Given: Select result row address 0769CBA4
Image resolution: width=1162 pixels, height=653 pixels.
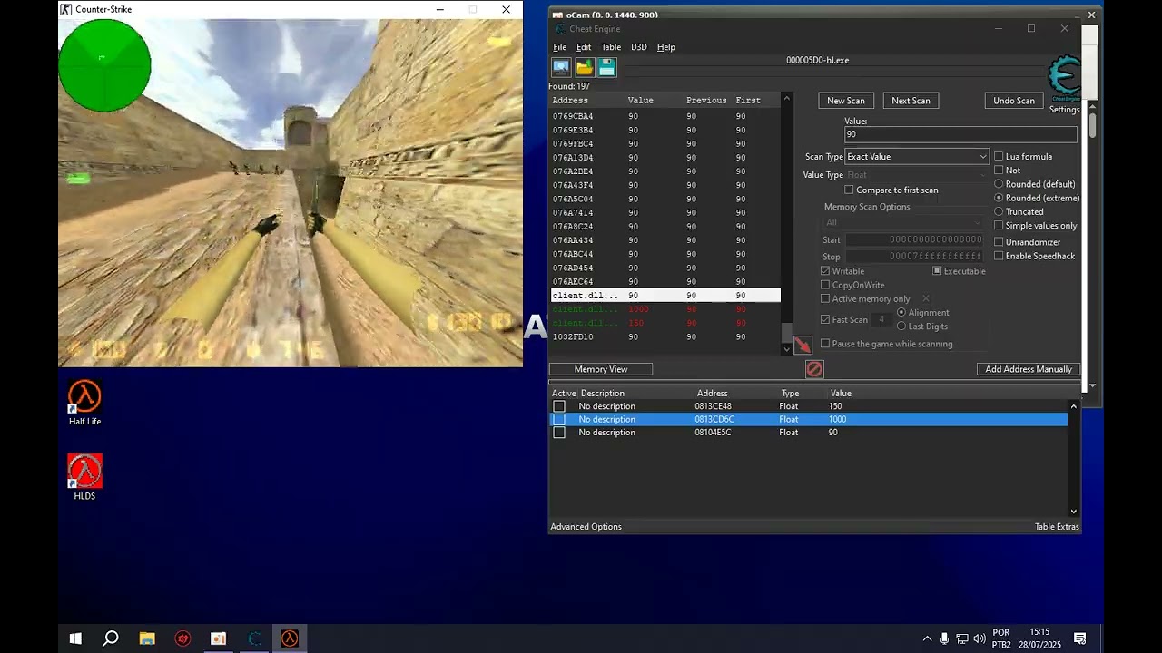Looking at the screenshot, I should pos(665,116).
